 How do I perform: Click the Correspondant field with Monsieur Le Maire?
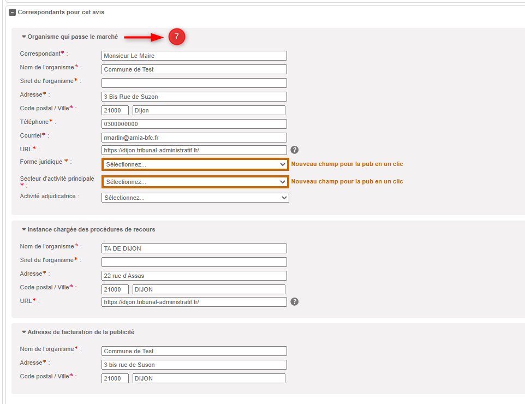194,56
